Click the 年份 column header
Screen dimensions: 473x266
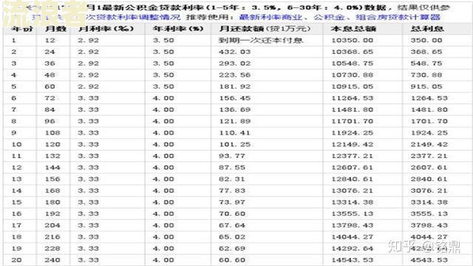(21, 30)
